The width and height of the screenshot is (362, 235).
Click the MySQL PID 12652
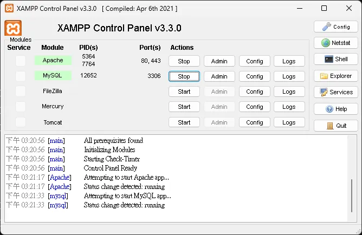(x=88, y=75)
